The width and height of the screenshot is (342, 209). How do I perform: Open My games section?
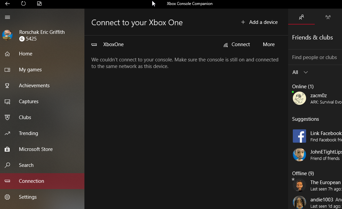tap(30, 70)
